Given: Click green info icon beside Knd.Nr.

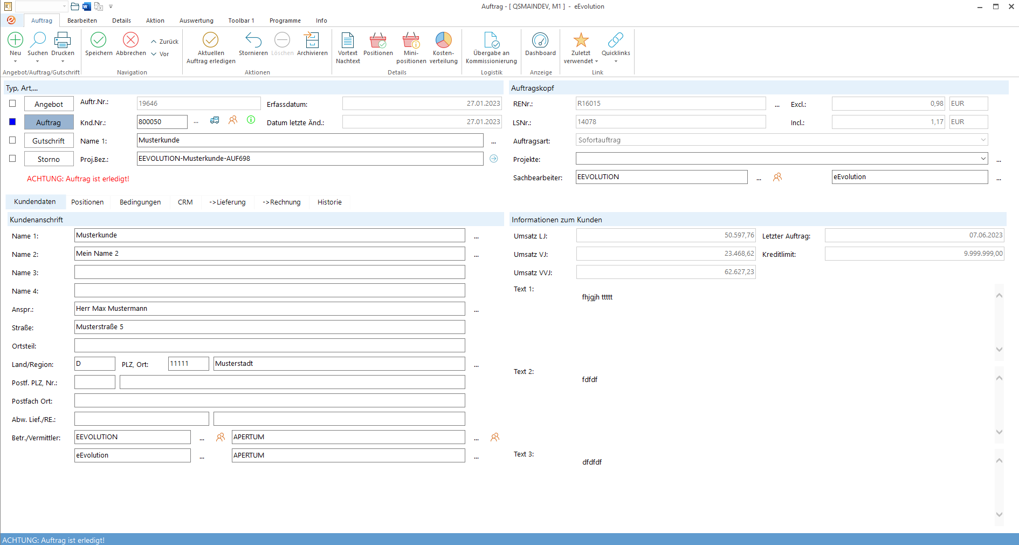Looking at the screenshot, I should click(x=251, y=120).
